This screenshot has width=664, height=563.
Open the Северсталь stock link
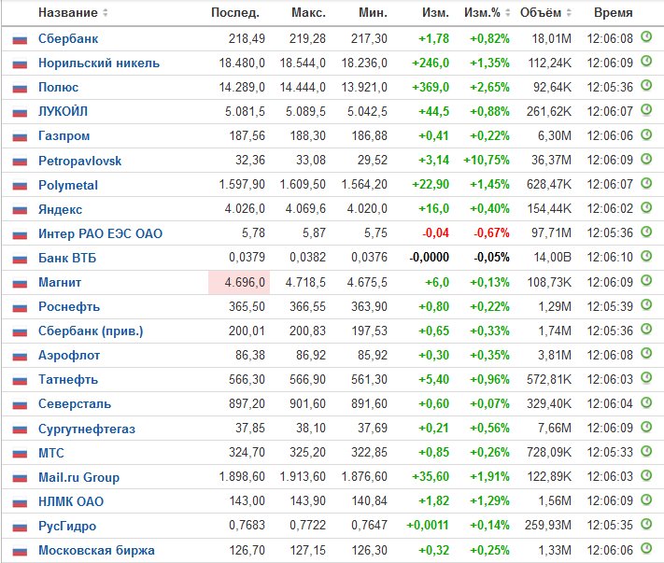(x=75, y=404)
